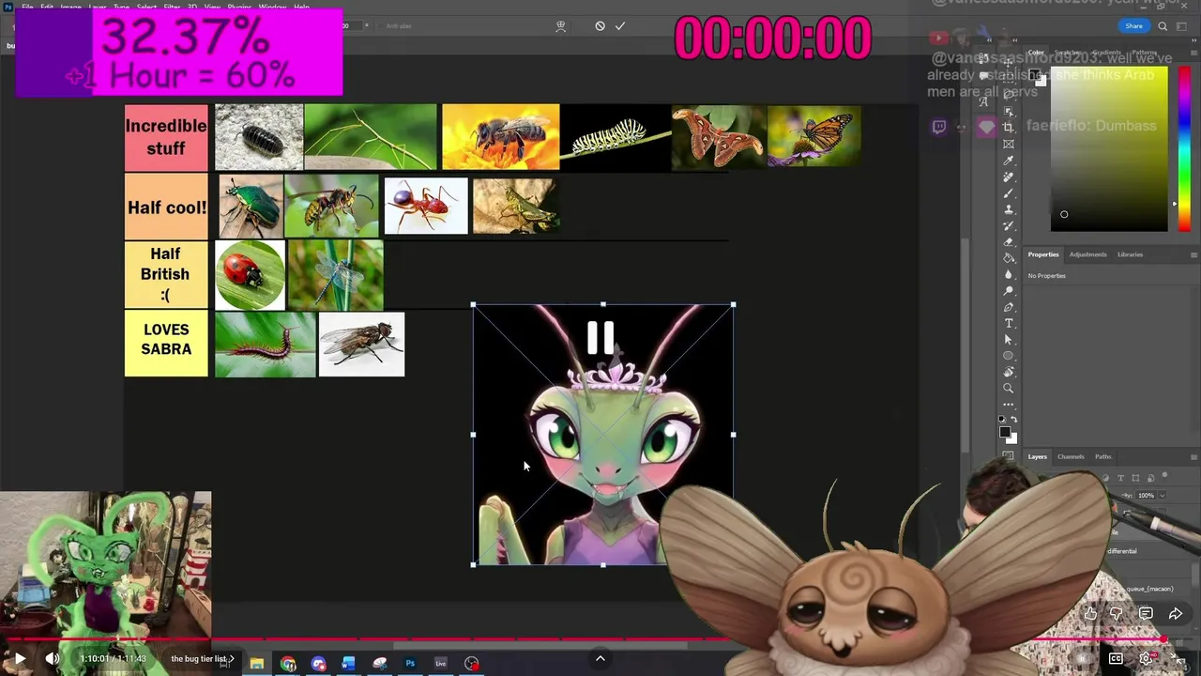Screen dimensions: 1201x676
Task: Click the monarch butterfly image
Action: pos(813,136)
